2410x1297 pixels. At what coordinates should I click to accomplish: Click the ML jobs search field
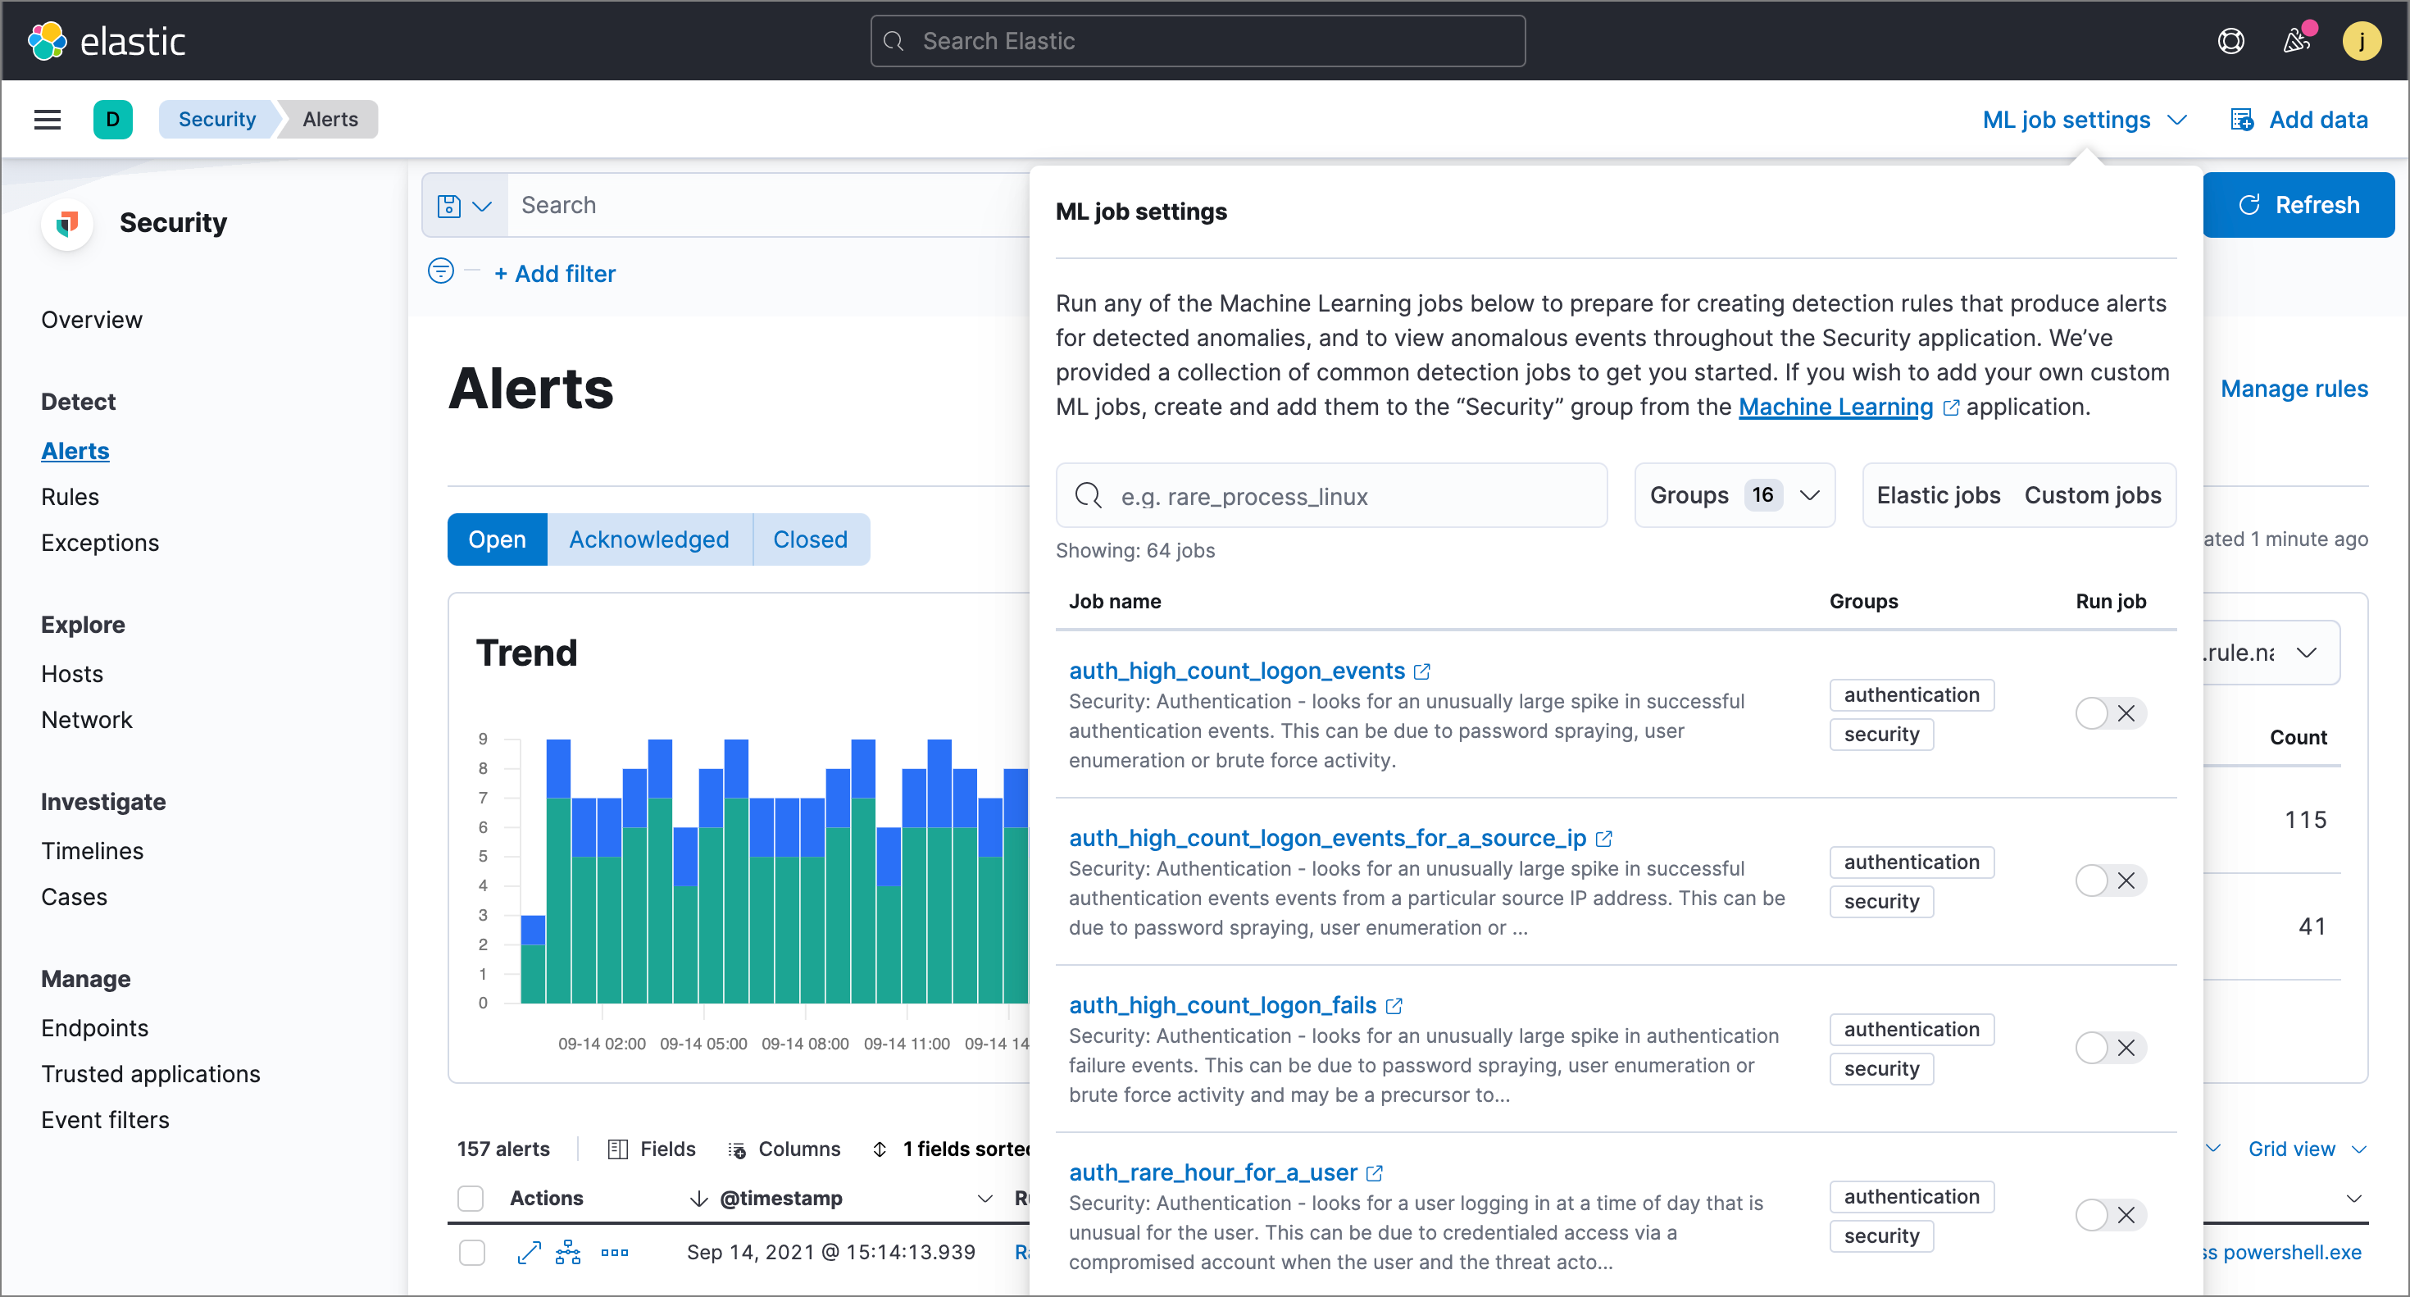[1329, 495]
